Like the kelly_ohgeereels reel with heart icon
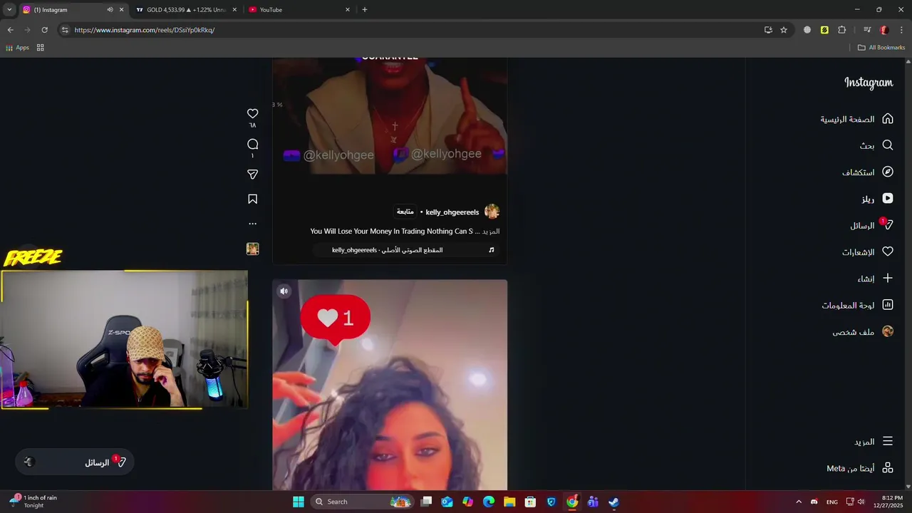 [252, 113]
